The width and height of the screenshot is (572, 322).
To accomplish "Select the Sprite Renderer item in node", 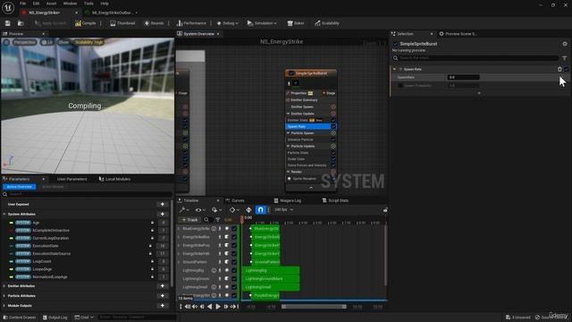I will point(305,179).
